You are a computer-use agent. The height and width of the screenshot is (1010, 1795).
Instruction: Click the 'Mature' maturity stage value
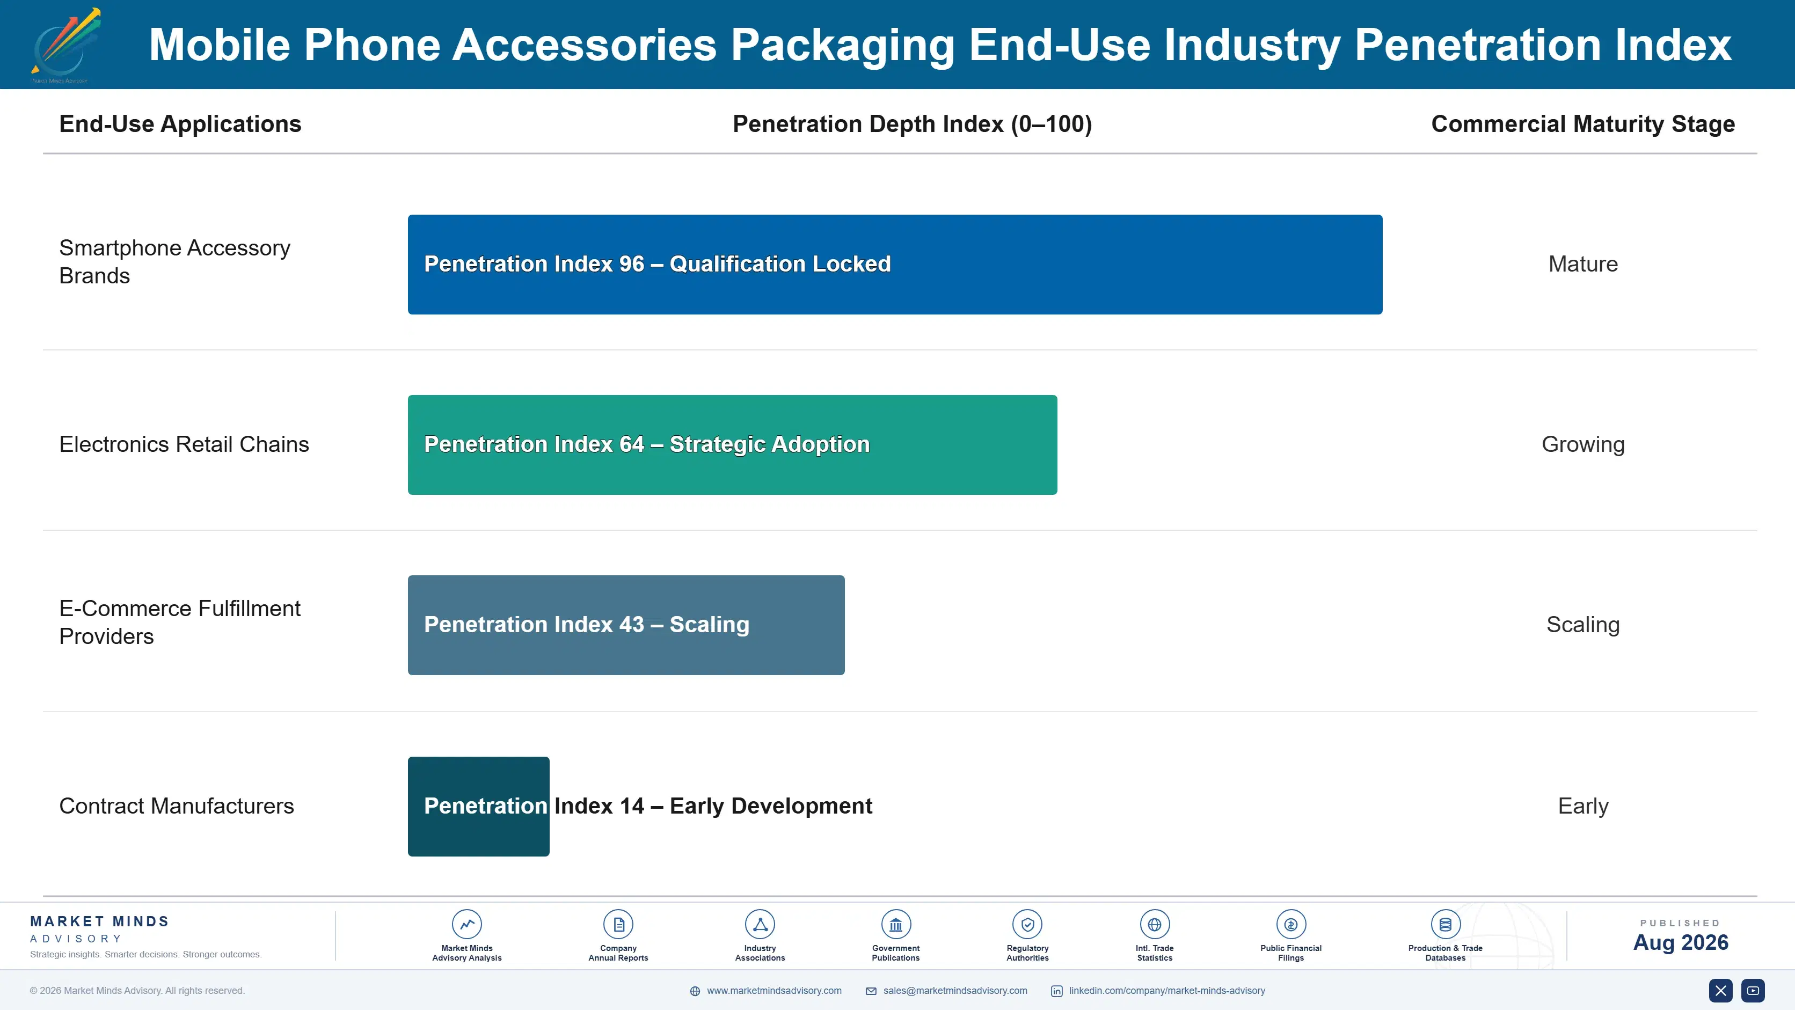click(x=1582, y=264)
